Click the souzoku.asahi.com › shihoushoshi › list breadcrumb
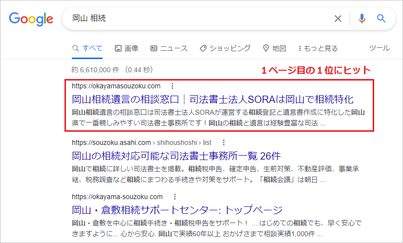Viewport: 403px width, 243px height. (142, 142)
